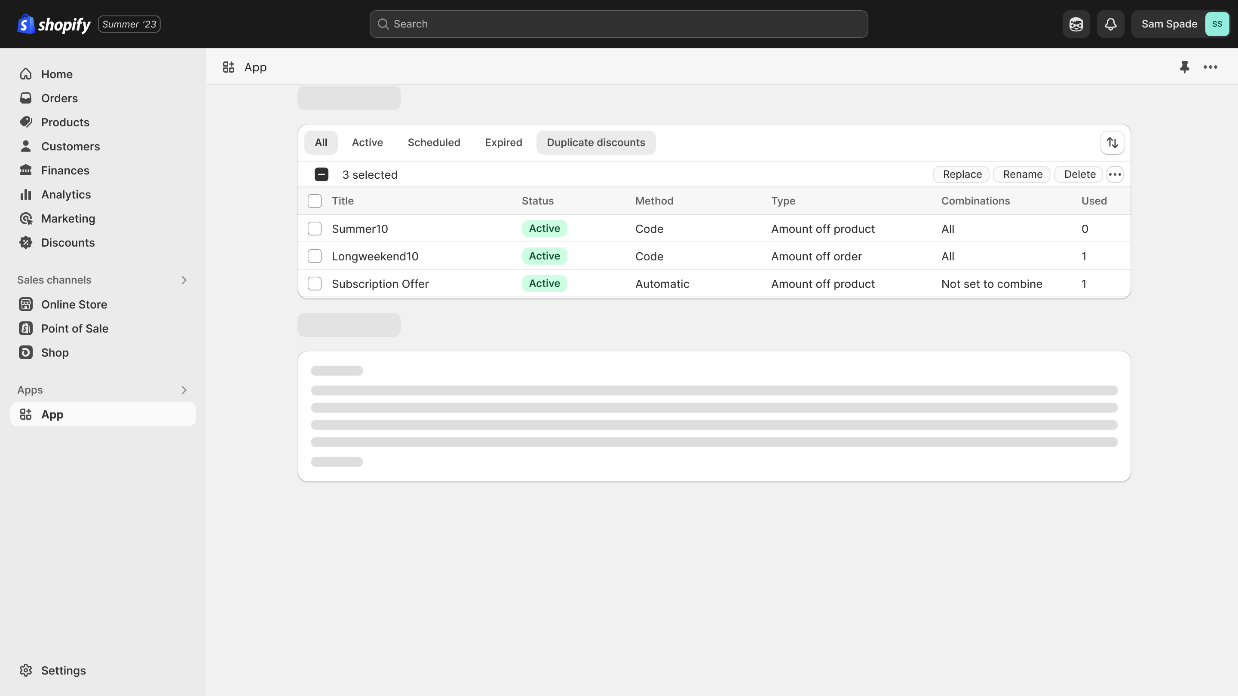The image size is (1238, 696).
Task: Click "Not set to combine" cell
Action: pos(992,284)
